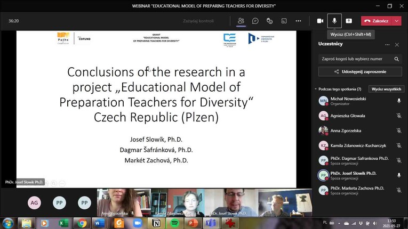Toggle Michał Nowosielski's microphone icon

[x=399, y=101]
